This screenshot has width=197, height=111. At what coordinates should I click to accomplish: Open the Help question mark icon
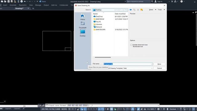(182, 1)
